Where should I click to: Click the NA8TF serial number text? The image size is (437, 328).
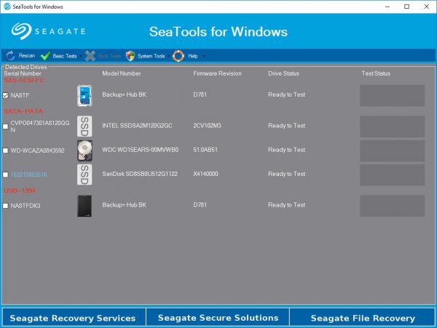click(x=20, y=95)
